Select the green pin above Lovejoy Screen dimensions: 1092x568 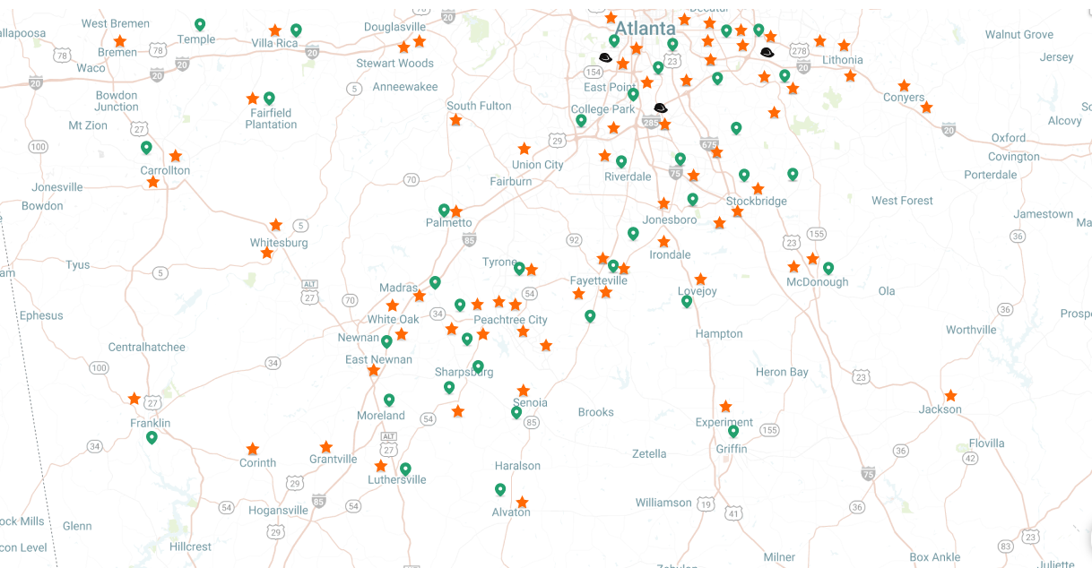coord(687,302)
